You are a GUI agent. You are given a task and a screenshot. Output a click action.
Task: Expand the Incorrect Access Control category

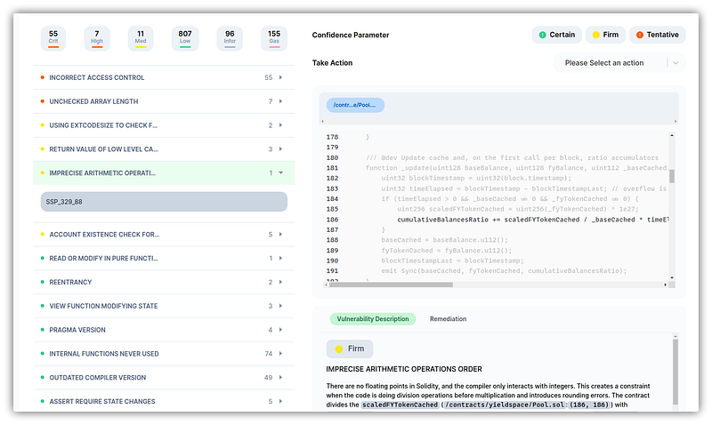(x=163, y=78)
